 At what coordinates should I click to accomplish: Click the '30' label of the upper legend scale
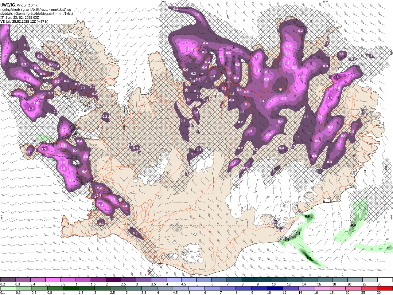coord(379,284)
